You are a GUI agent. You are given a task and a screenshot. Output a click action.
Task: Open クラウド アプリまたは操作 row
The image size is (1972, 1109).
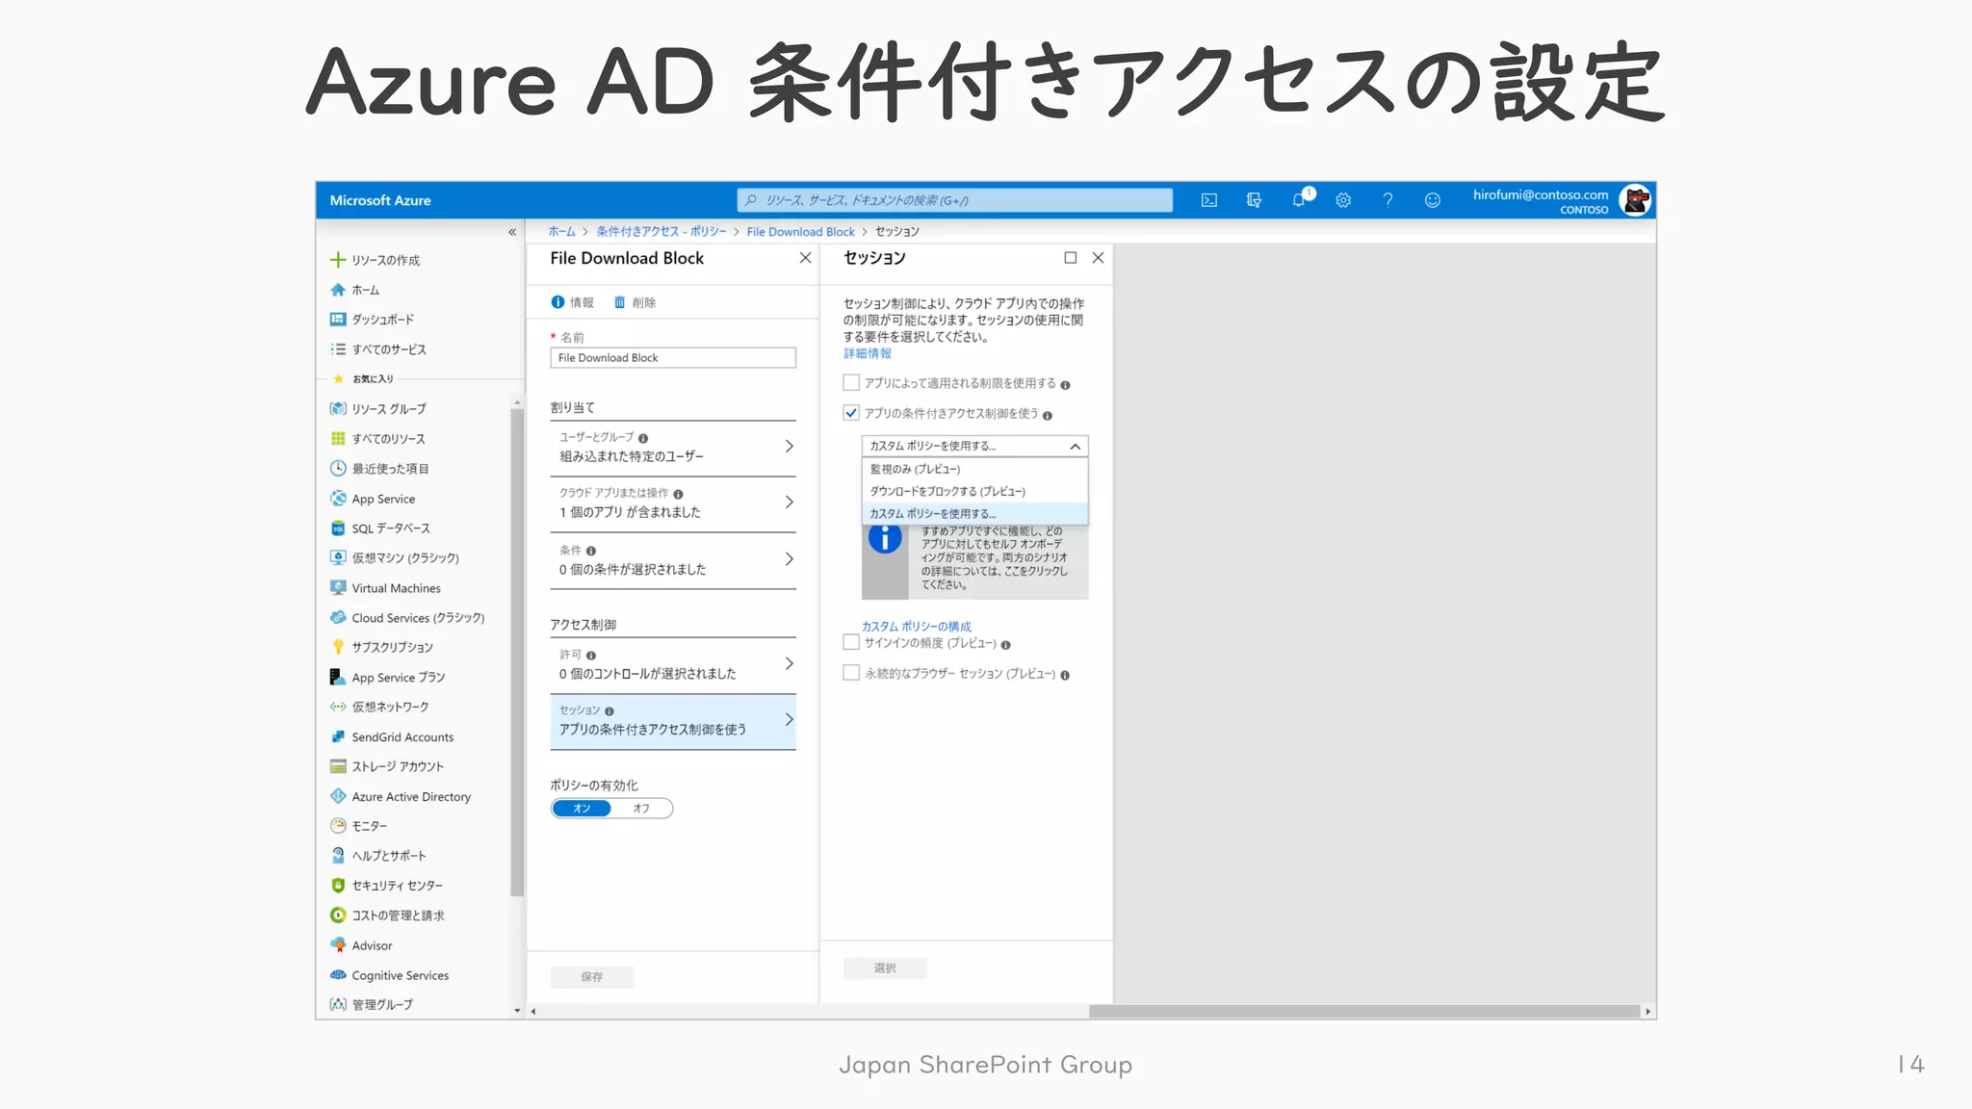(673, 503)
